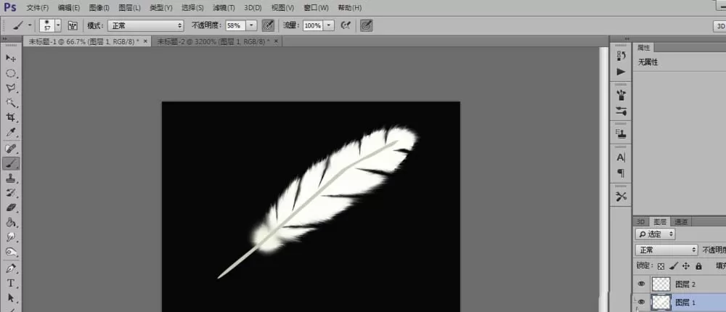Select the Horizontal Type tool
This screenshot has width=726, height=312.
pyautogui.click(x=11, y=283)
